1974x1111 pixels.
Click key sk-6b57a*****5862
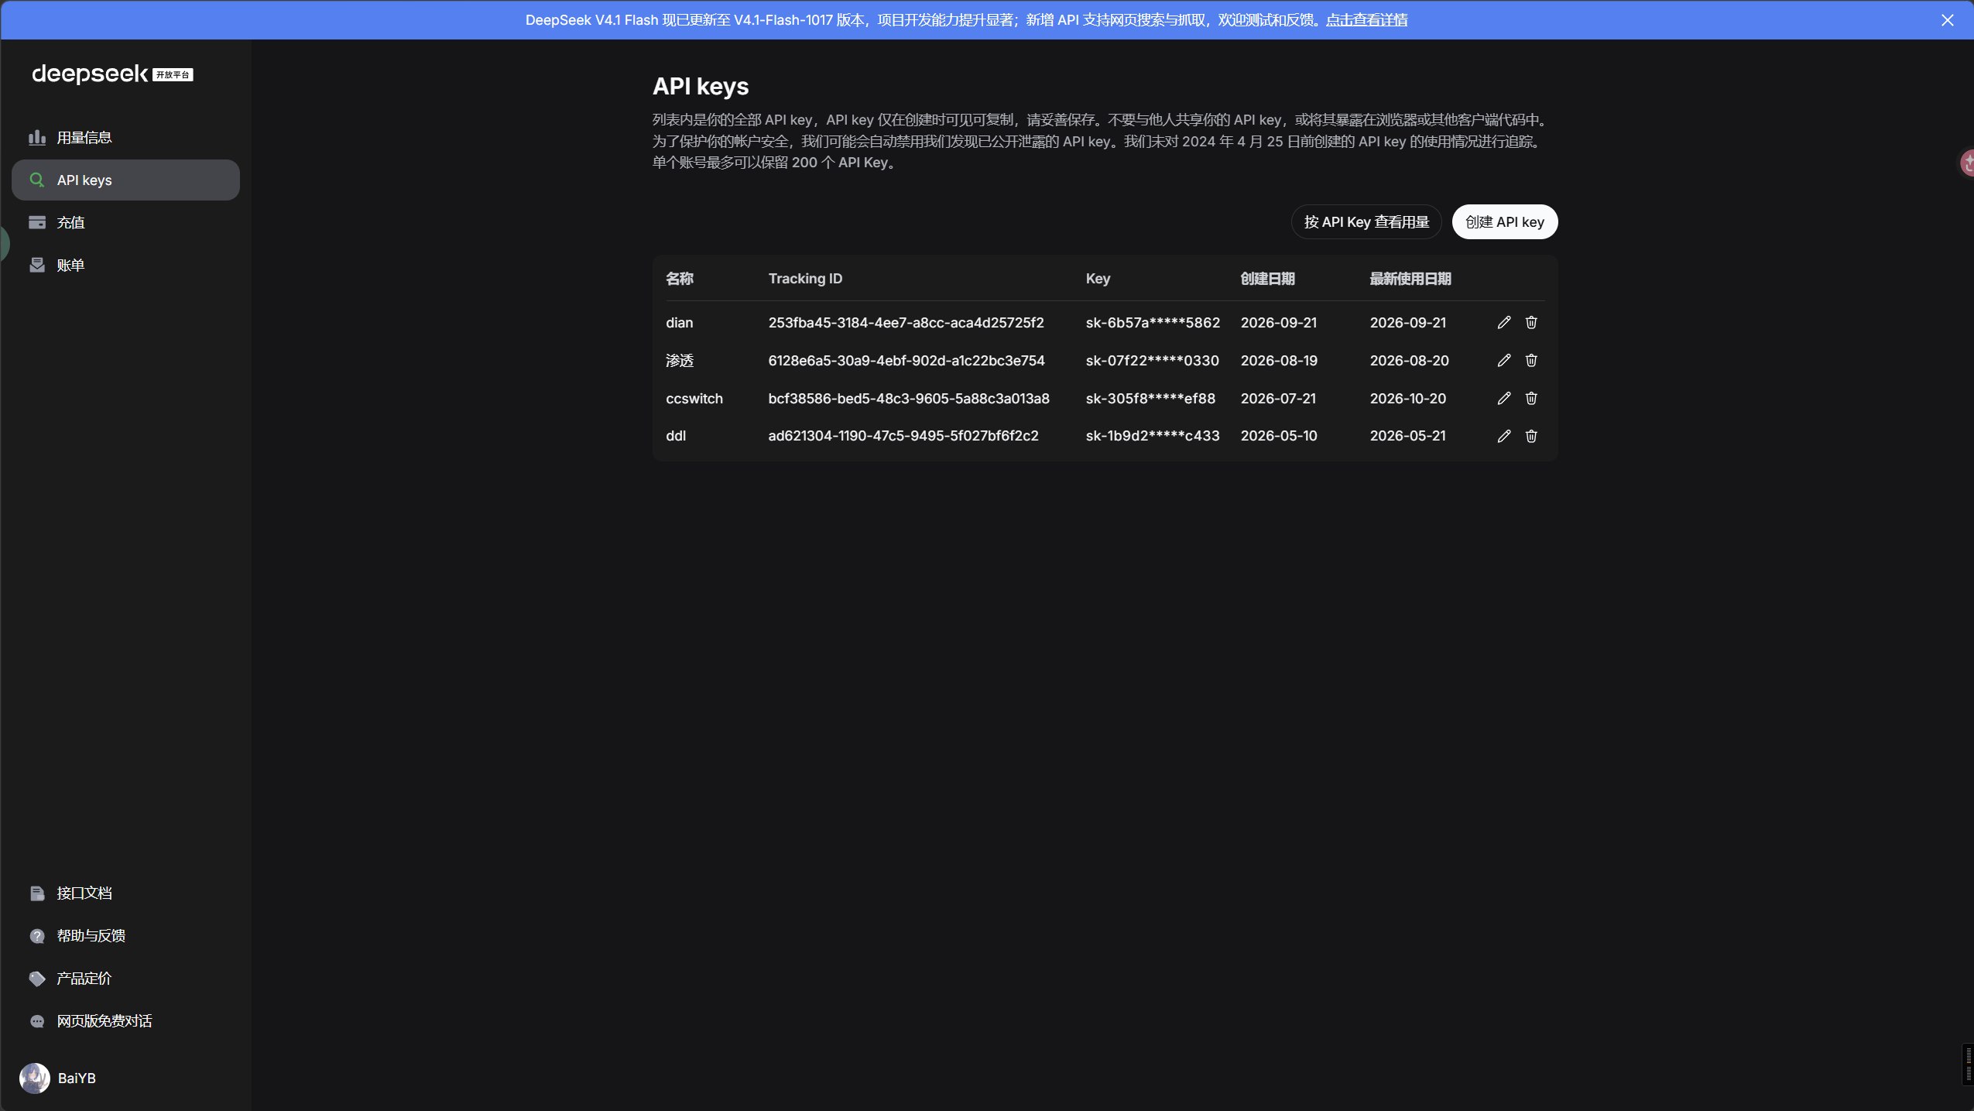1153,322
